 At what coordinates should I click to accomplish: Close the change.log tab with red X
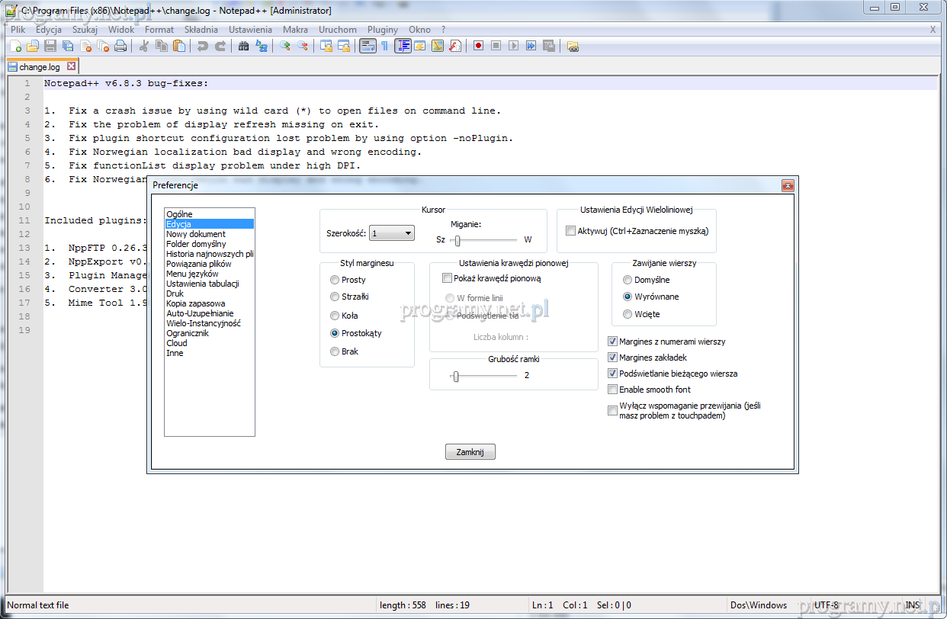tap(72, 67)
